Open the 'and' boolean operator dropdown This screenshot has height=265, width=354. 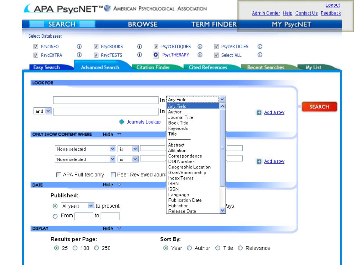[x=43, y=111]
